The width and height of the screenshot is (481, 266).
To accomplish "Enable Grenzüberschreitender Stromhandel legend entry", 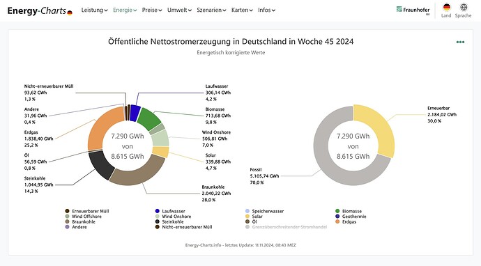I will click(x=286, y=227).
